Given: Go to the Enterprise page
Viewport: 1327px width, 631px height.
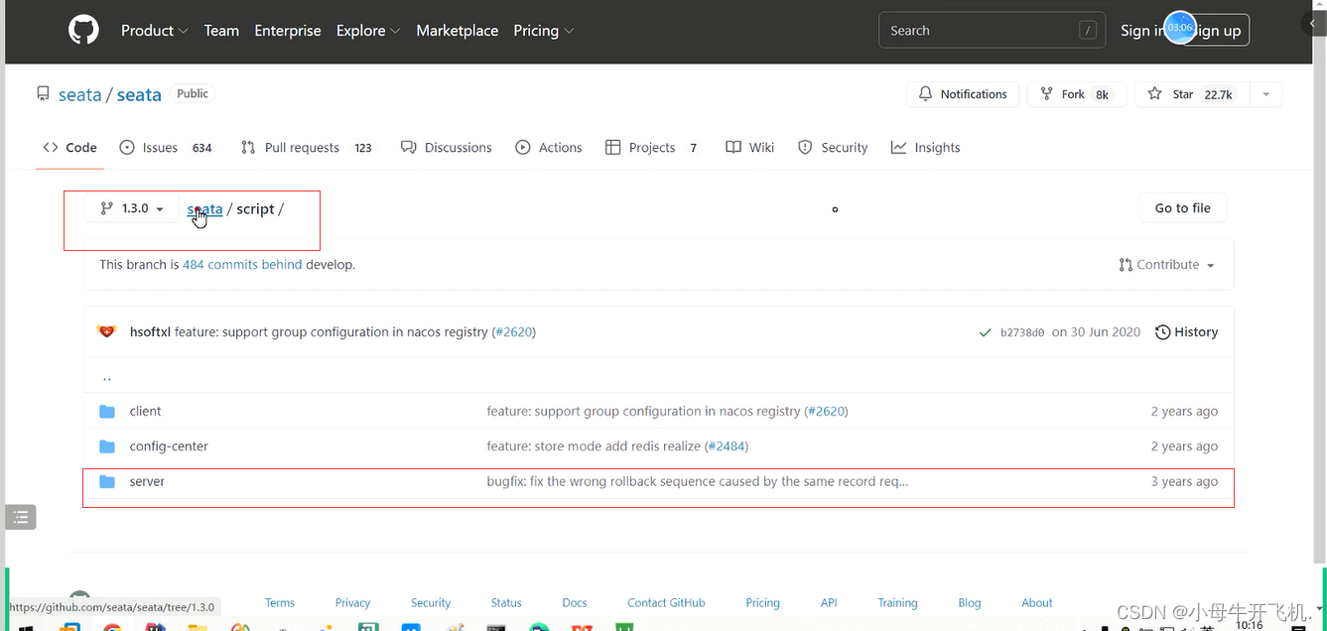Looking at the screenshot, I should 288,31.
